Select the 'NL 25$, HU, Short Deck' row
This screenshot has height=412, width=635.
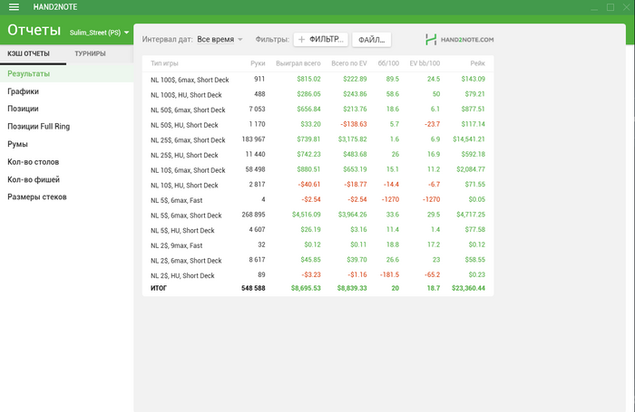click(x=317, y=155)
